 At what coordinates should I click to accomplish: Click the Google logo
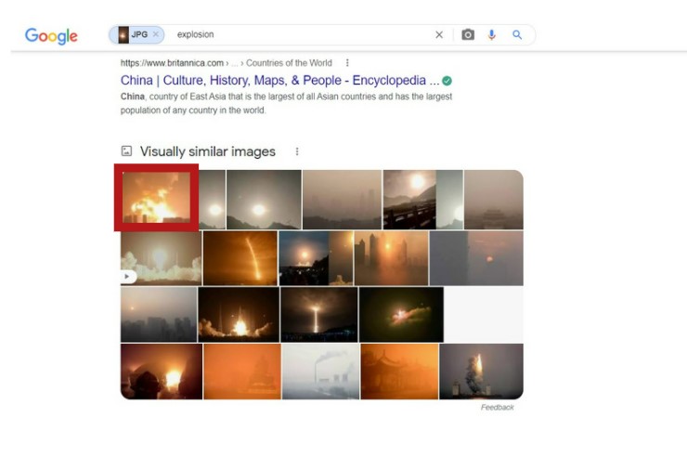[x=51, y=35]
